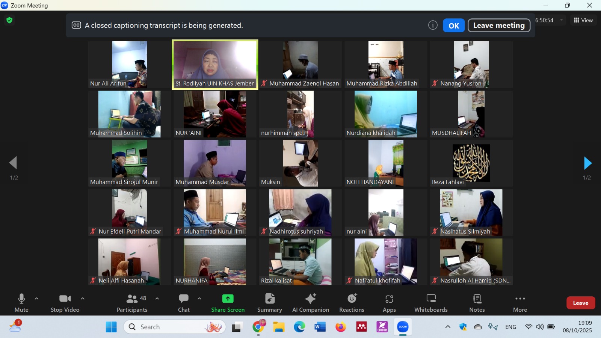Open the Whiteboards tool
The width and height of the screenshot is (601, 338).
[431, 303]
